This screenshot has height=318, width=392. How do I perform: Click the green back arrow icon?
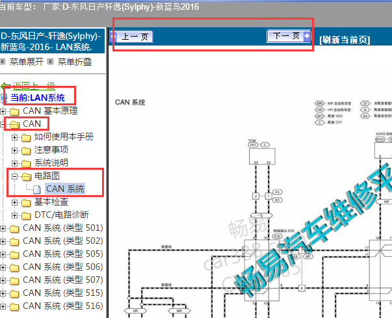point(5,86)
